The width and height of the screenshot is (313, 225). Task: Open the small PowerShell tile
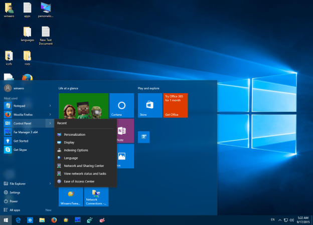point(144,137)
